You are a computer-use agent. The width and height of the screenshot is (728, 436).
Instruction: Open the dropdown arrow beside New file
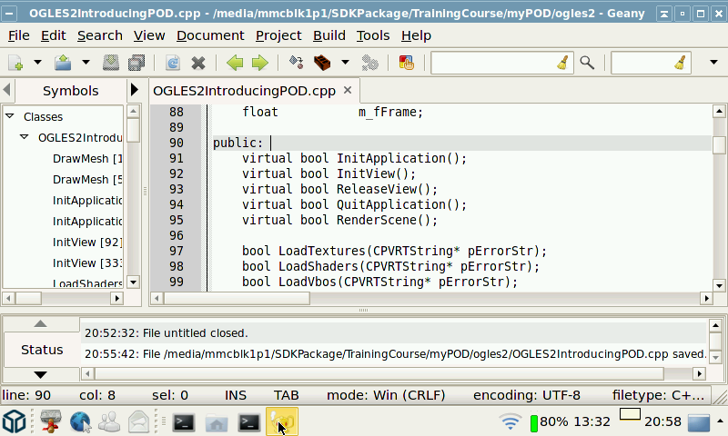[x=37, y=63]
